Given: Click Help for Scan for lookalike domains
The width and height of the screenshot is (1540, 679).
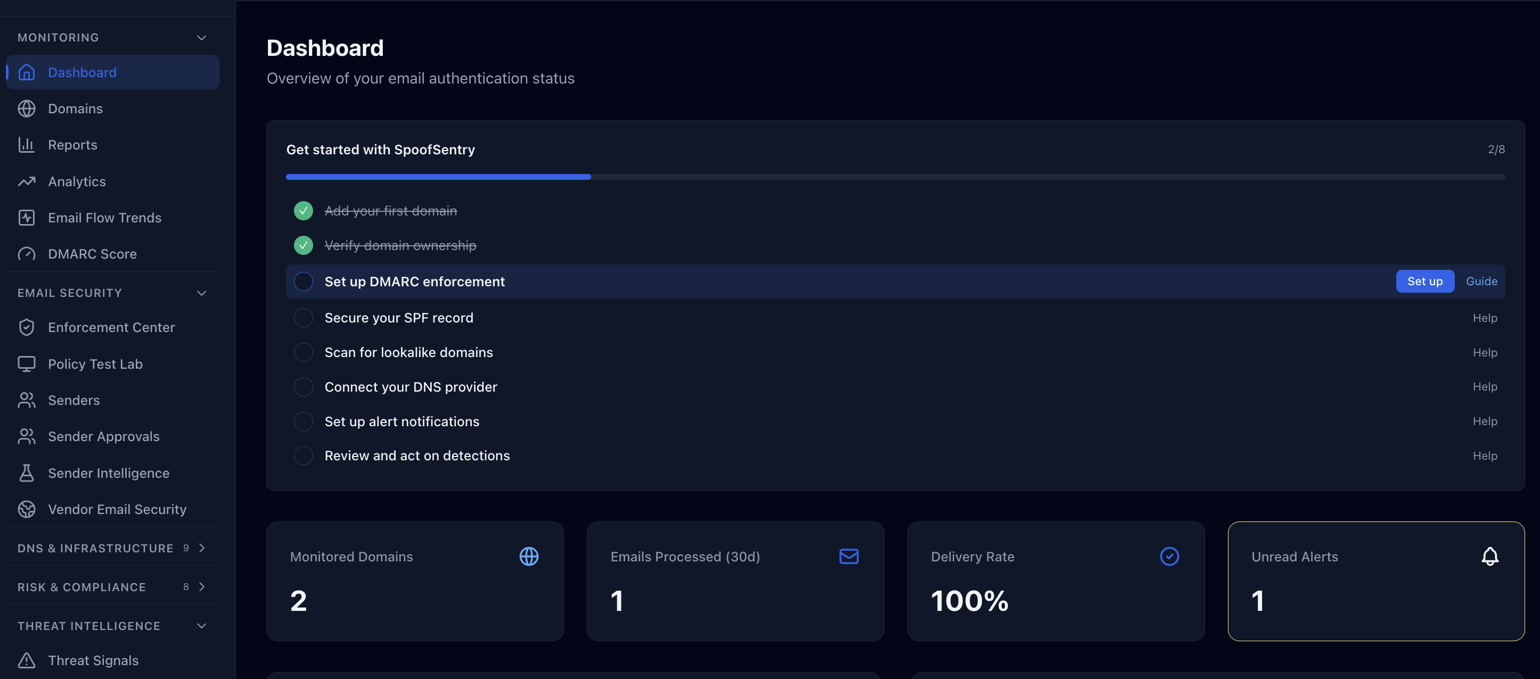Looking at the screenshot, I should 1485,352.
